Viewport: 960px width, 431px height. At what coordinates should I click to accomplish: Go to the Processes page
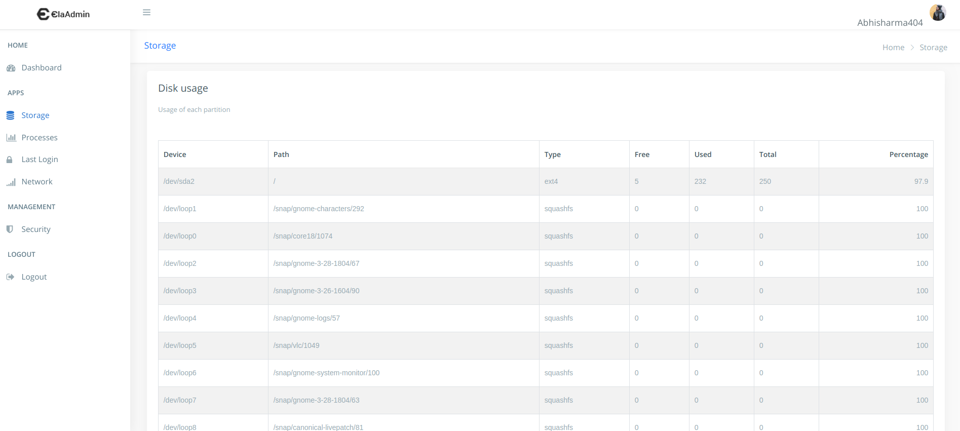[x=40, y=138]
